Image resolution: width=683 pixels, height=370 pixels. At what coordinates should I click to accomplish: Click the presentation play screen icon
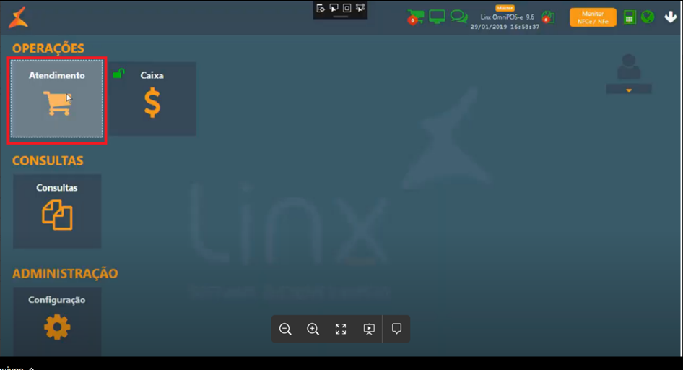369,329
